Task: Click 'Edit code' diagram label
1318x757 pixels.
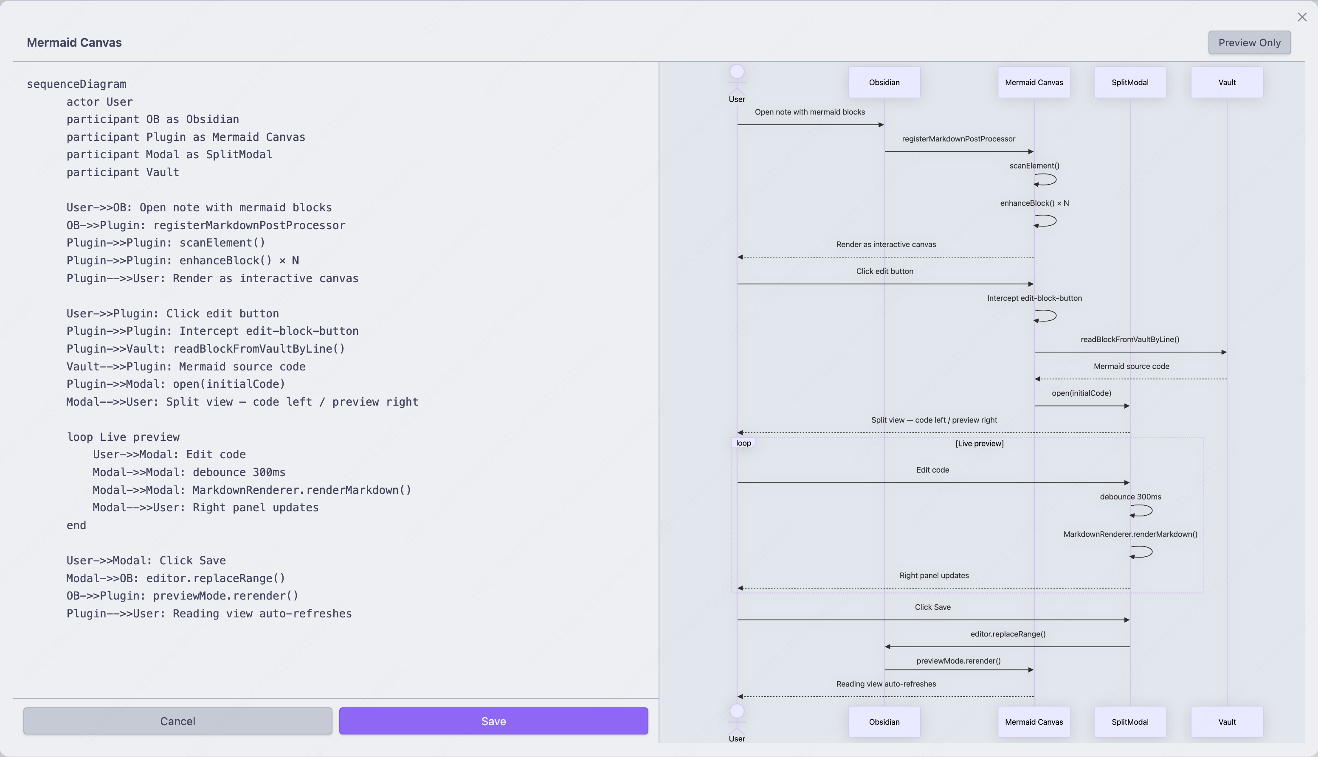Action: pyautogui.click(x=932, y=470)
